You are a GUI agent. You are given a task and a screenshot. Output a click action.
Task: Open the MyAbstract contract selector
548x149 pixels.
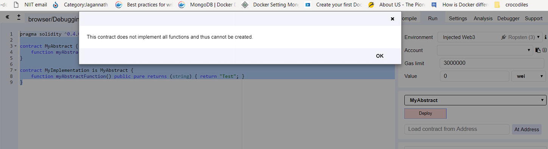475,100
